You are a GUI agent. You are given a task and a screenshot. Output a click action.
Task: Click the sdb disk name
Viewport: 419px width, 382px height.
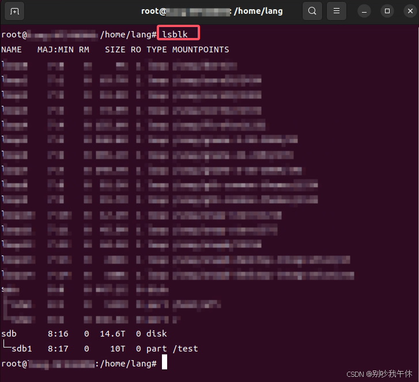(x=9, y=334)
